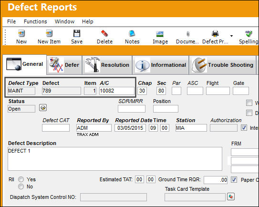
Task: Open the Informational tab
Action: [161, 65]
